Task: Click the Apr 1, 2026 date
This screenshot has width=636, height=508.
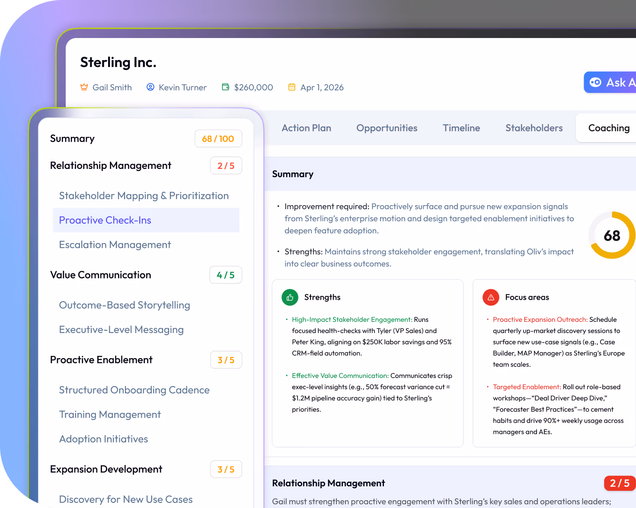Action: (322, 88)
